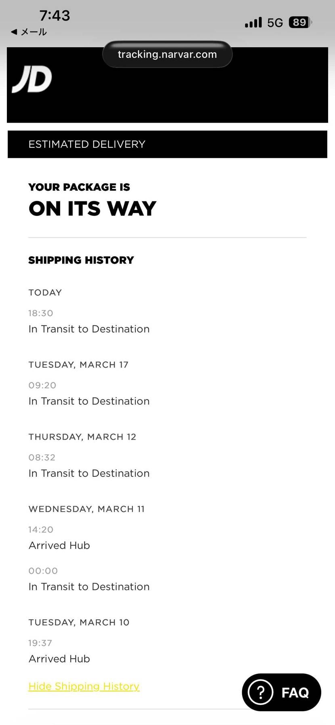Tap the tracking.narvar.com address pill

(167, 54)
